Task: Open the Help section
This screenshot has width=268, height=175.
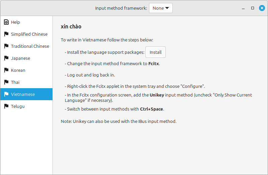Action: coord(26,22)
